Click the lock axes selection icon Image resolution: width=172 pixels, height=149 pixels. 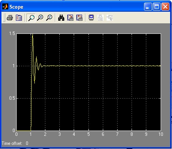pyautogui.click(x=101, y=18)
